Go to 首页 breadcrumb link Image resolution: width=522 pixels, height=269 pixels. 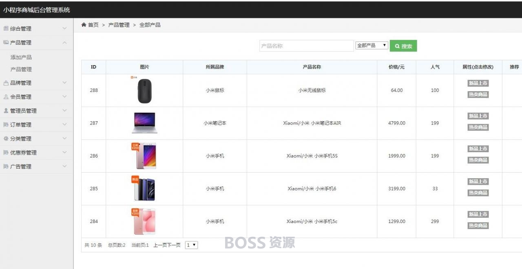(93, 25)
